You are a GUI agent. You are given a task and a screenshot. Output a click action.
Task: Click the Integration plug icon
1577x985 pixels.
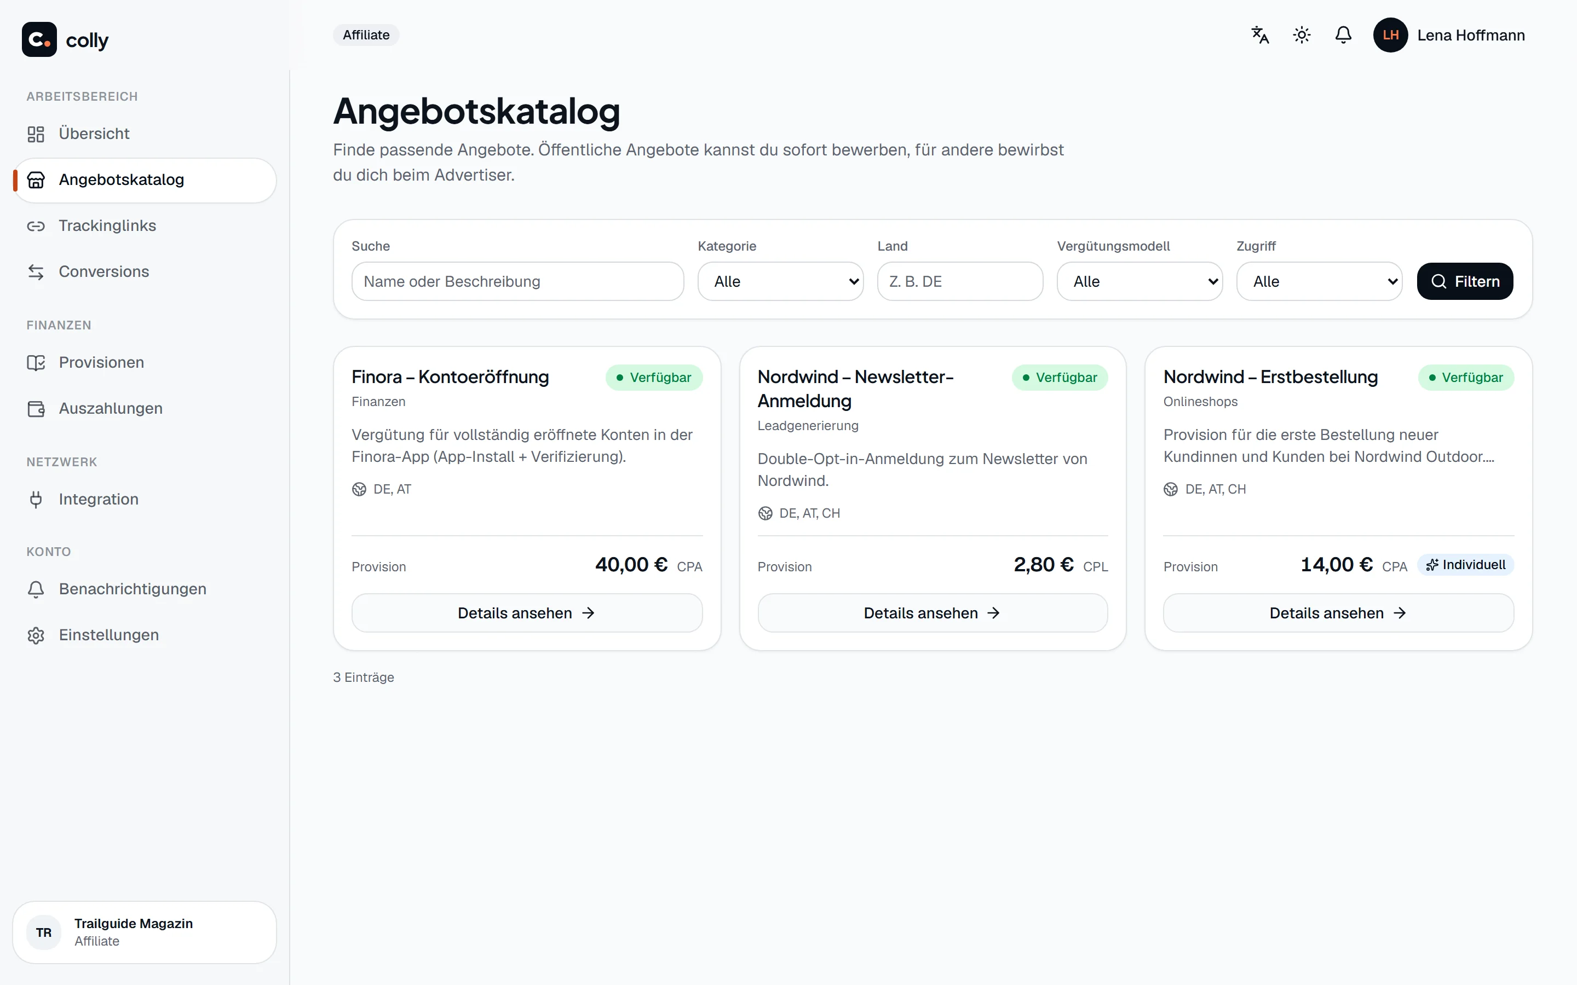tap(36, 500)
